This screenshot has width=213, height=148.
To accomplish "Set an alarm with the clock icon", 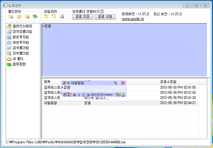I will click(x=122, y=95).
